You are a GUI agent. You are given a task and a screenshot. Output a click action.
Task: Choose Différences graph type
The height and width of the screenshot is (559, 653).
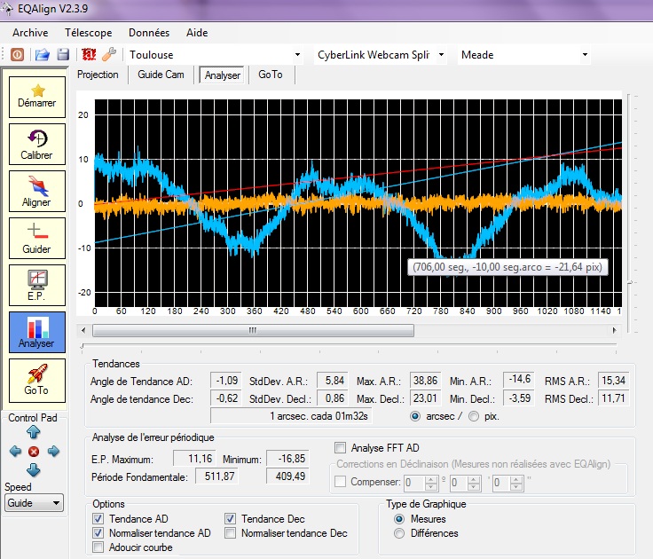[399, 533]
